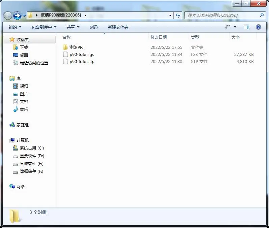Click the 新建文件夹 button

click(x=118, y=27)
